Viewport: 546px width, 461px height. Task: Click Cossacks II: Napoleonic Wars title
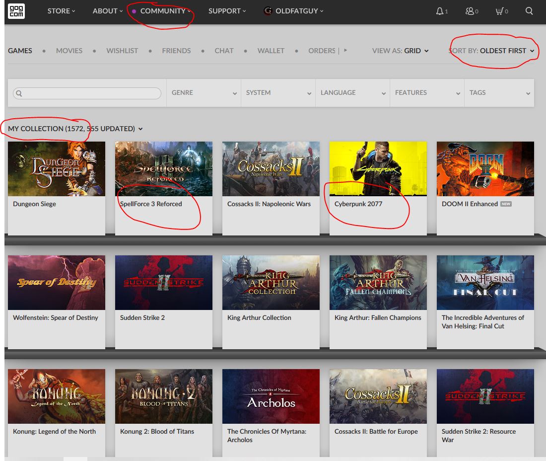(269, 204)
